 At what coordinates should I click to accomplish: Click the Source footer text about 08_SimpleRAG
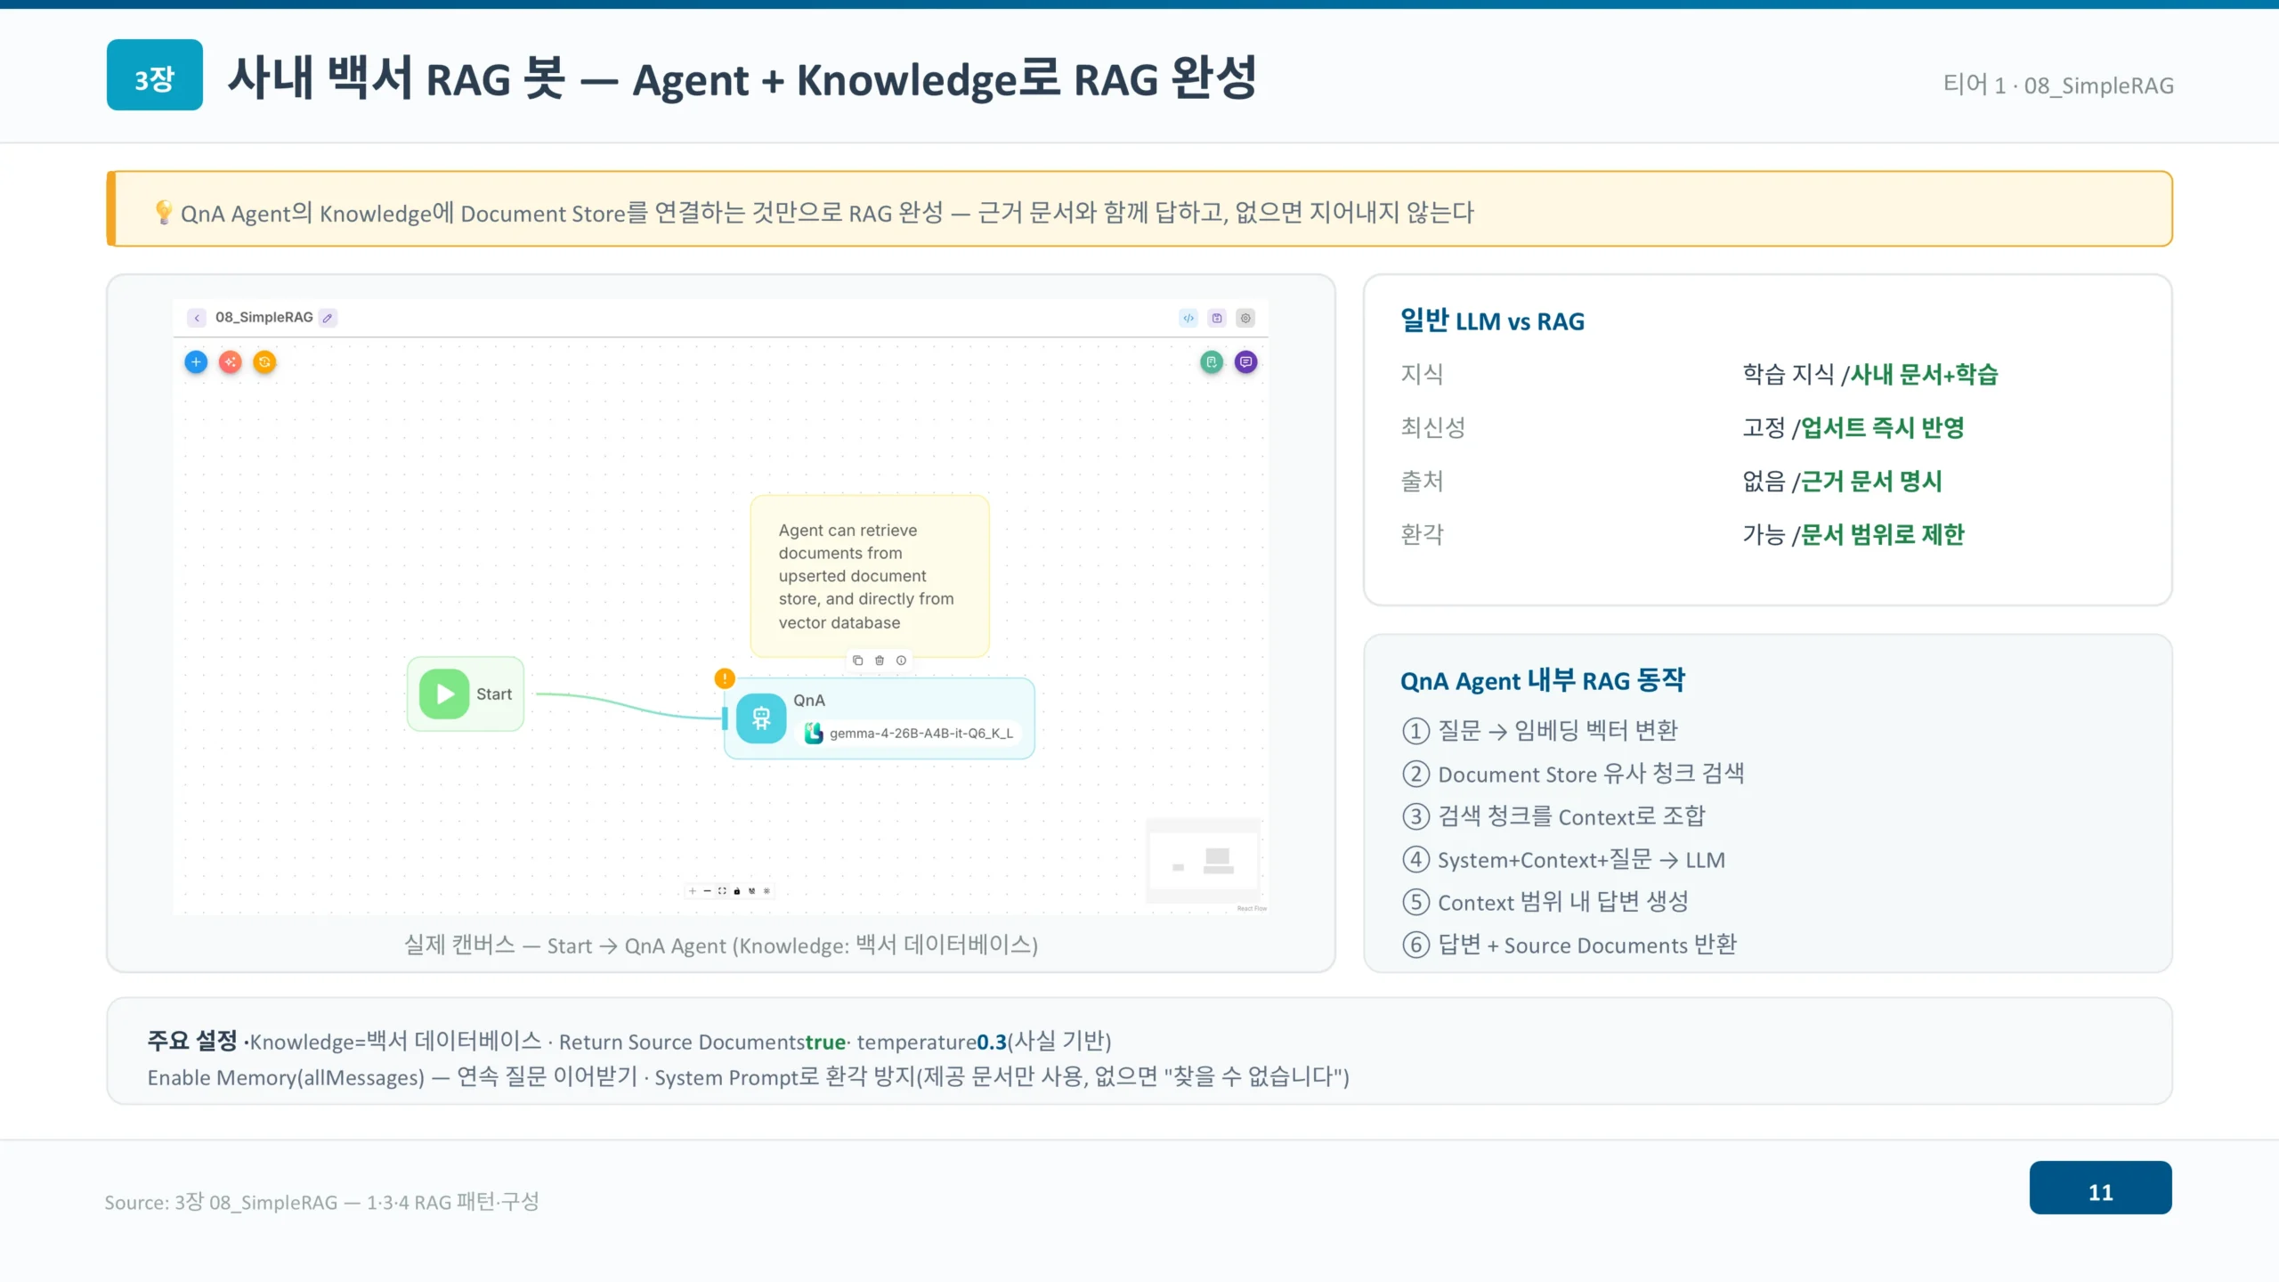coord(321,1203)
